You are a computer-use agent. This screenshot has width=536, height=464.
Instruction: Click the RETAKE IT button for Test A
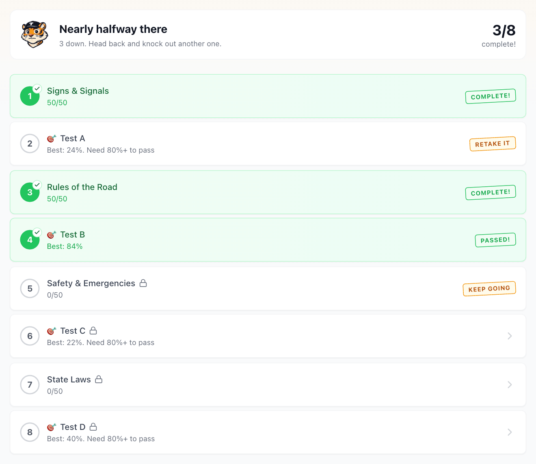pyautogui.click(x=493, y=144)
